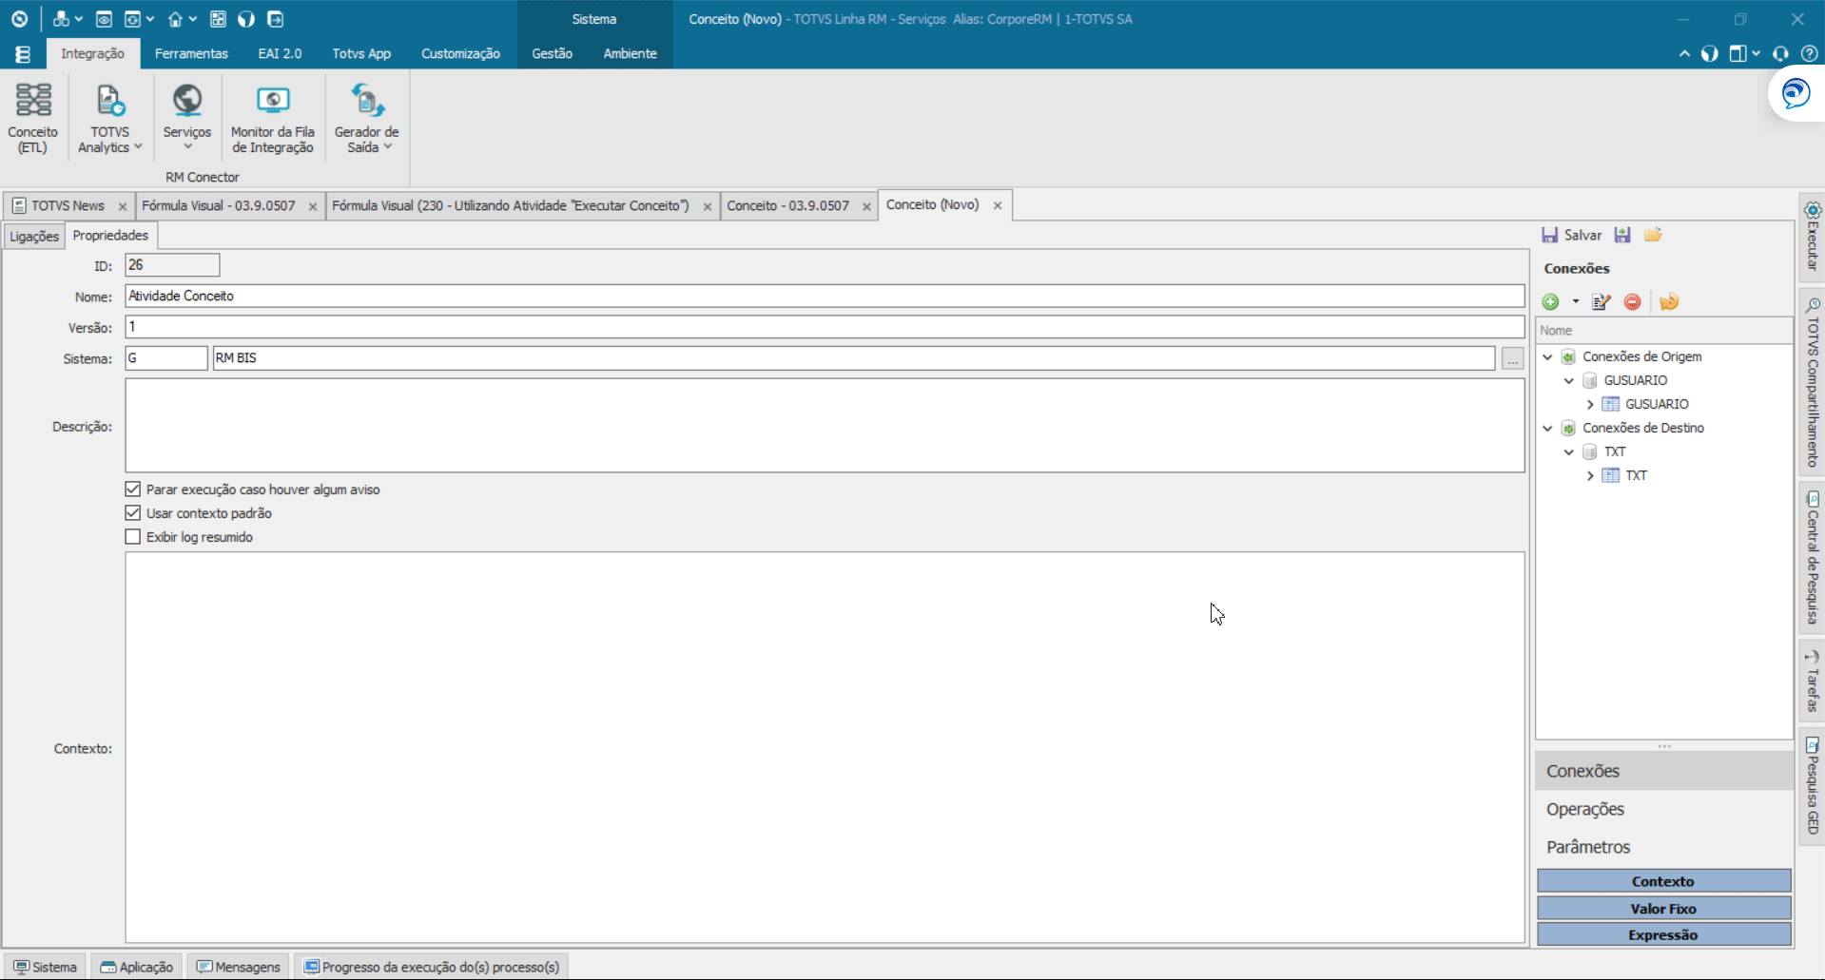Add a new connection with green plus
The image size is (1825, 980).
[x=1551, y=302]
